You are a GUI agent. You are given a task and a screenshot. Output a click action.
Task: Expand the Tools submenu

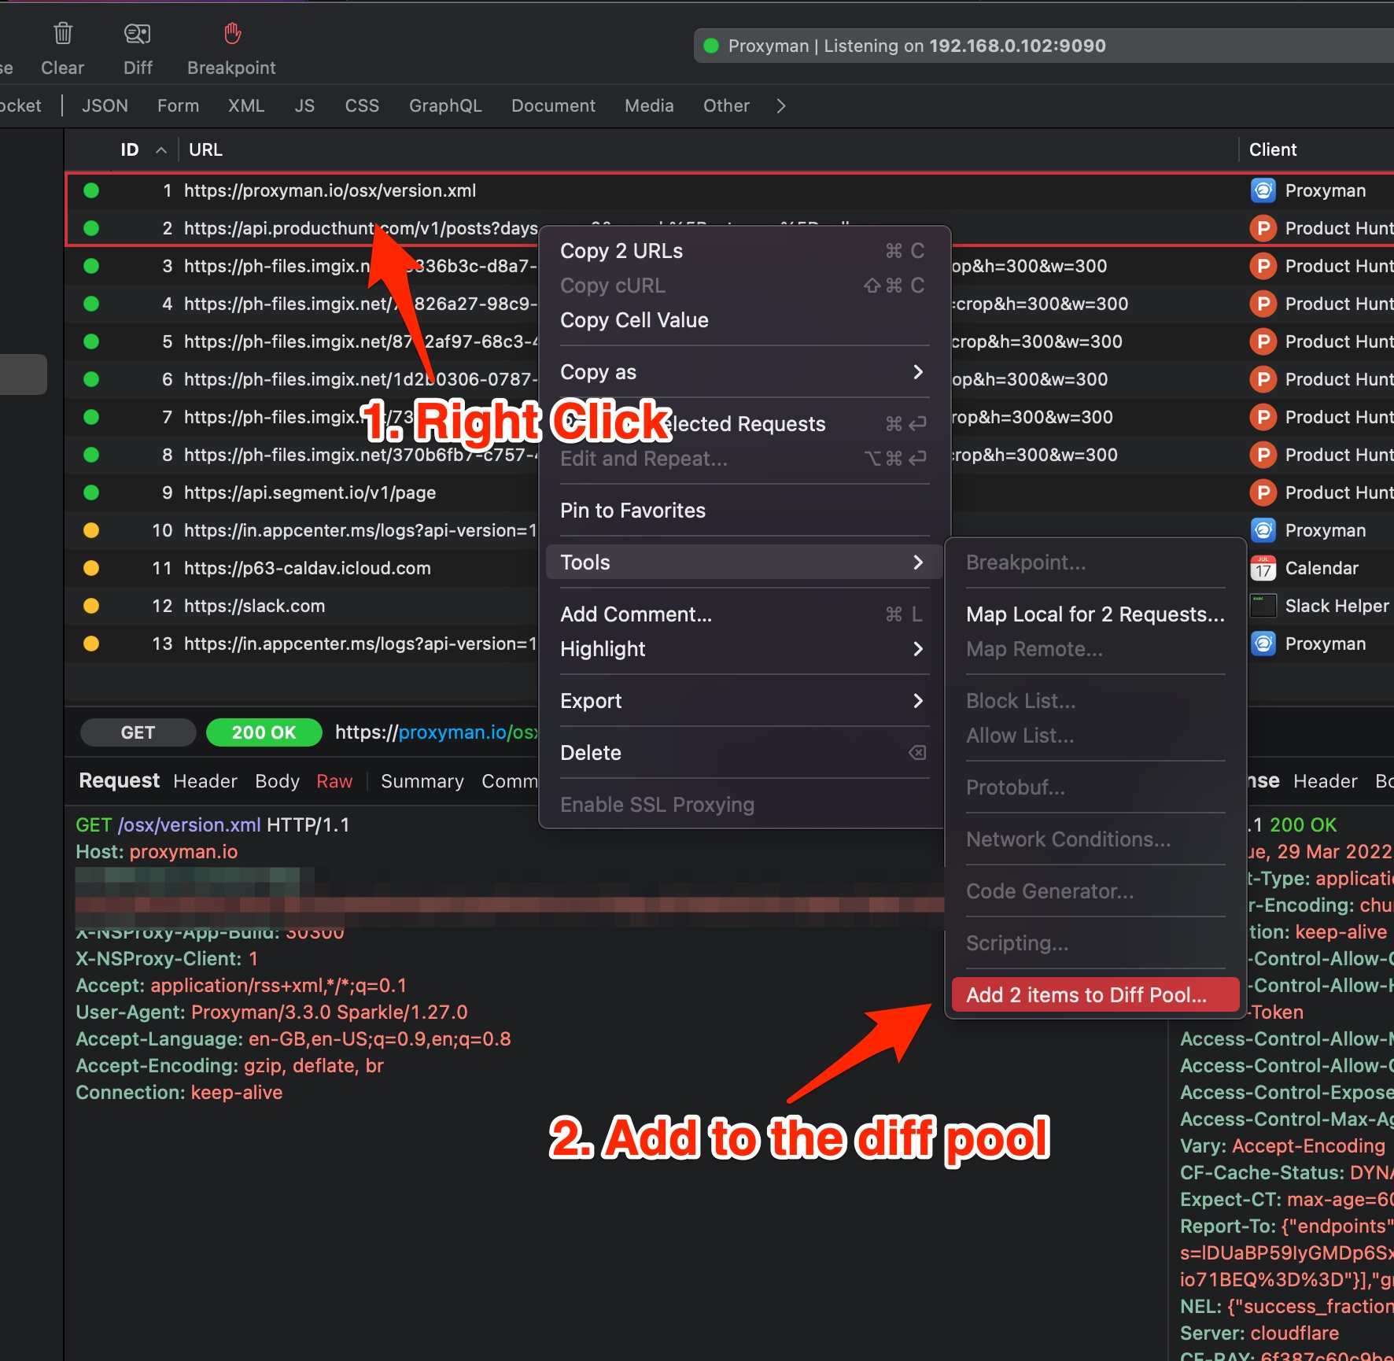point(917,562)
